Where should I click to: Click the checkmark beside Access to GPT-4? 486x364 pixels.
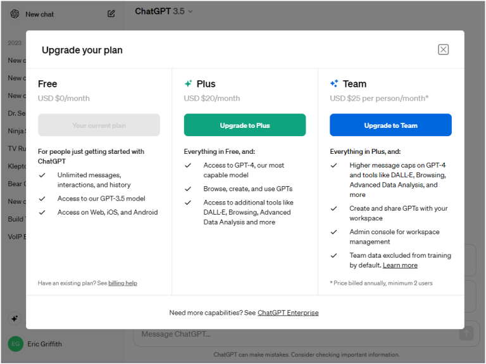(188, 165)
